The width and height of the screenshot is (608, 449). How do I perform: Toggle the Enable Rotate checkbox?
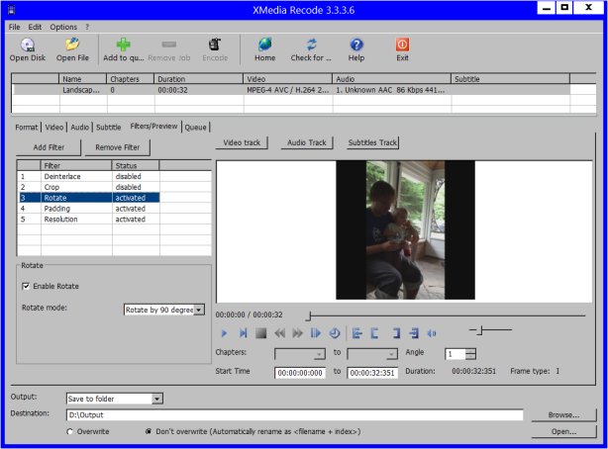26,287
